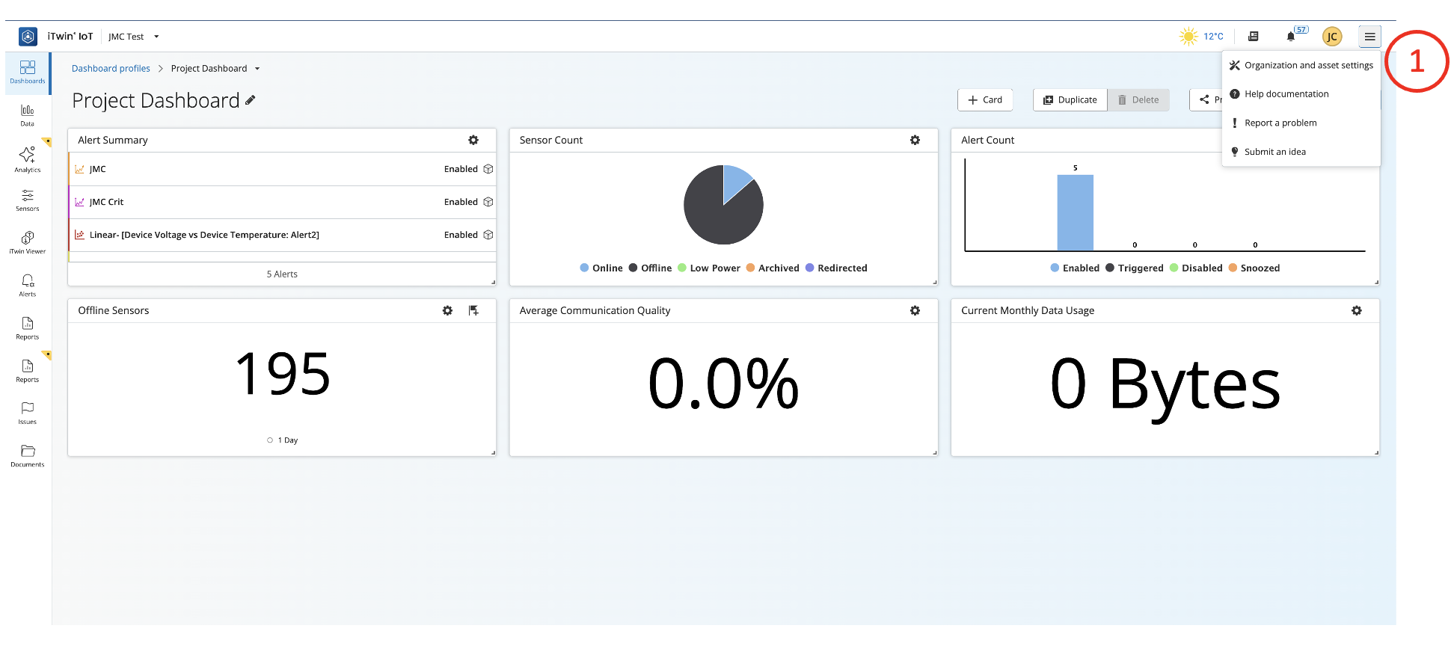This screenshot has height=649, width=1454.
Task: Go to the Alerts sidebar page
Action: tap(27, 285)
